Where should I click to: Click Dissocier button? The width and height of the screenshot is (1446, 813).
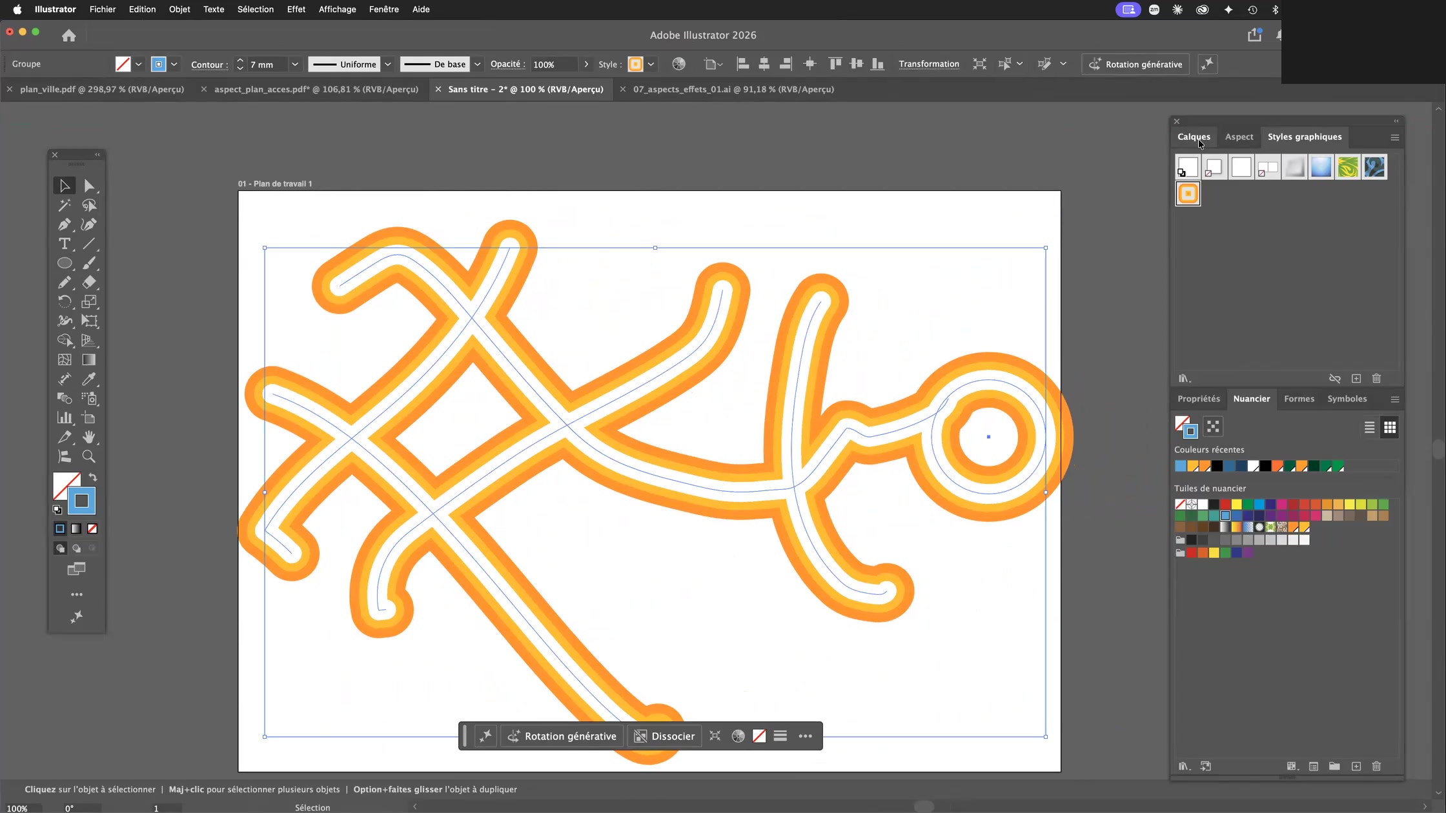click(x=664, y=736)
